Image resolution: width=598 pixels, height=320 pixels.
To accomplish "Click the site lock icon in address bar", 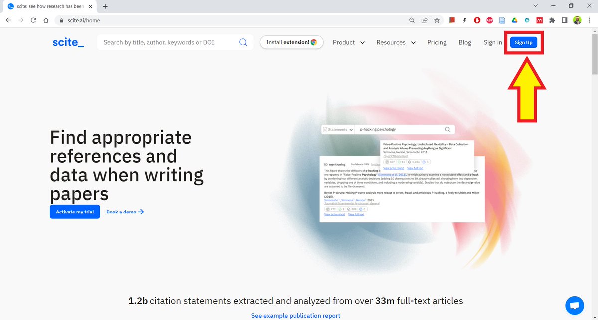I will click(62, 21).
